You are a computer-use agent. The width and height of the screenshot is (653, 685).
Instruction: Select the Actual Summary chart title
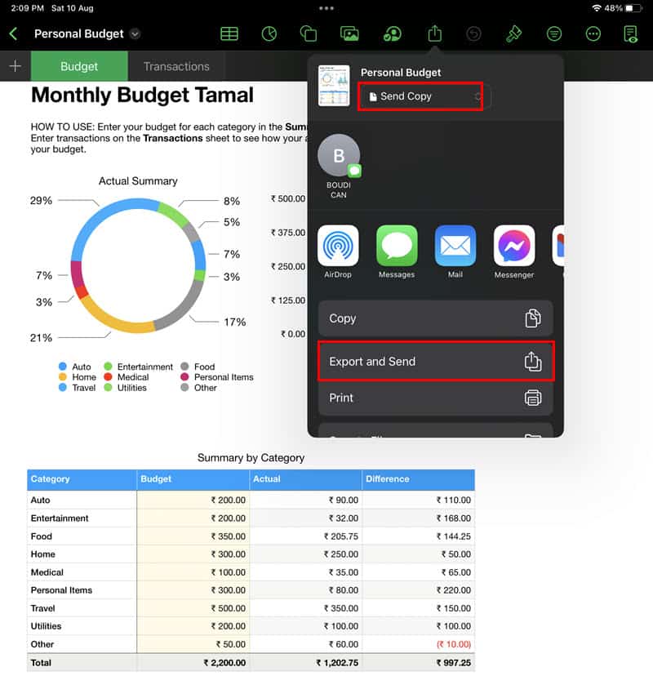pos(138,181)
